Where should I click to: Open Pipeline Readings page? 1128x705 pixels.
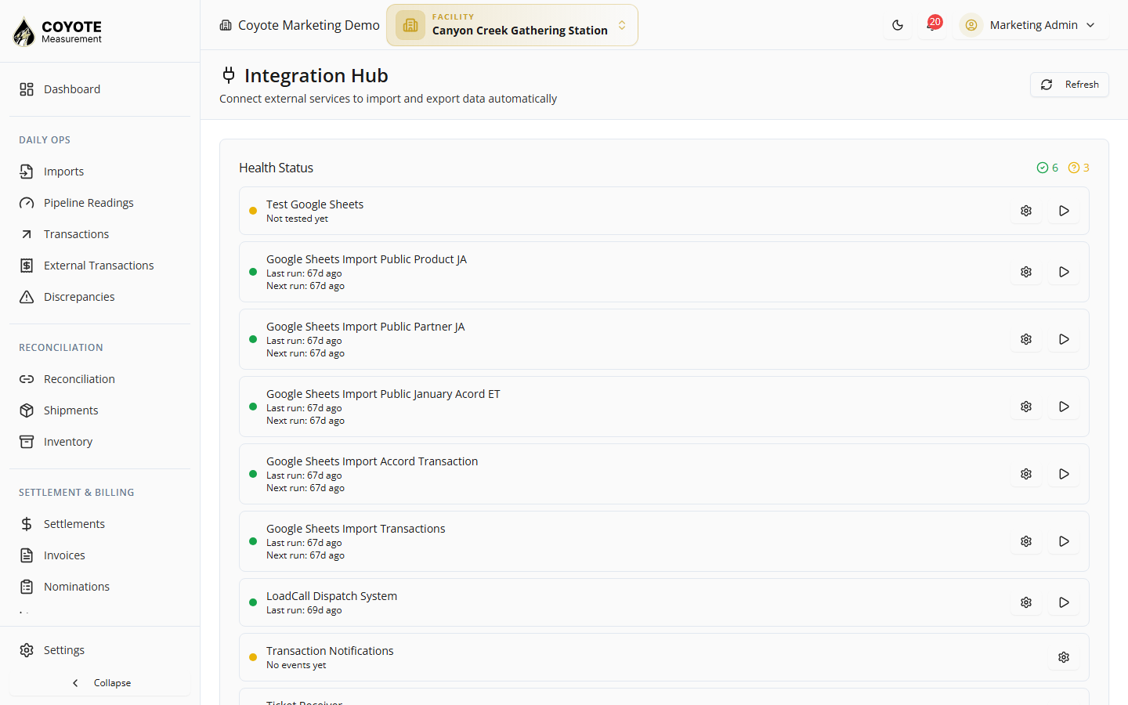pyautogui.click(x=99, y=203)
